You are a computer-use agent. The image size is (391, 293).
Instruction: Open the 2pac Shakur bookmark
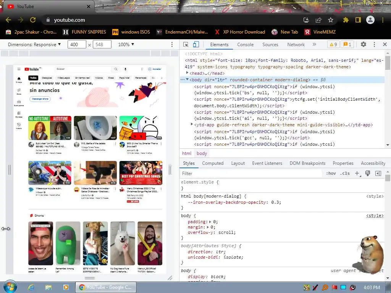coord(31,32)
